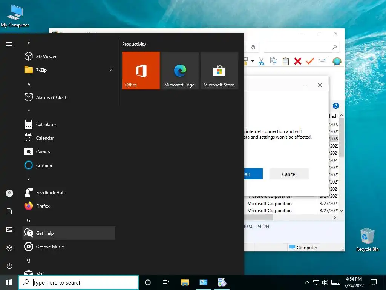Click the touch keyboard tray icon
The height and width of the screenshot is (290, 386).
(335, 282)
